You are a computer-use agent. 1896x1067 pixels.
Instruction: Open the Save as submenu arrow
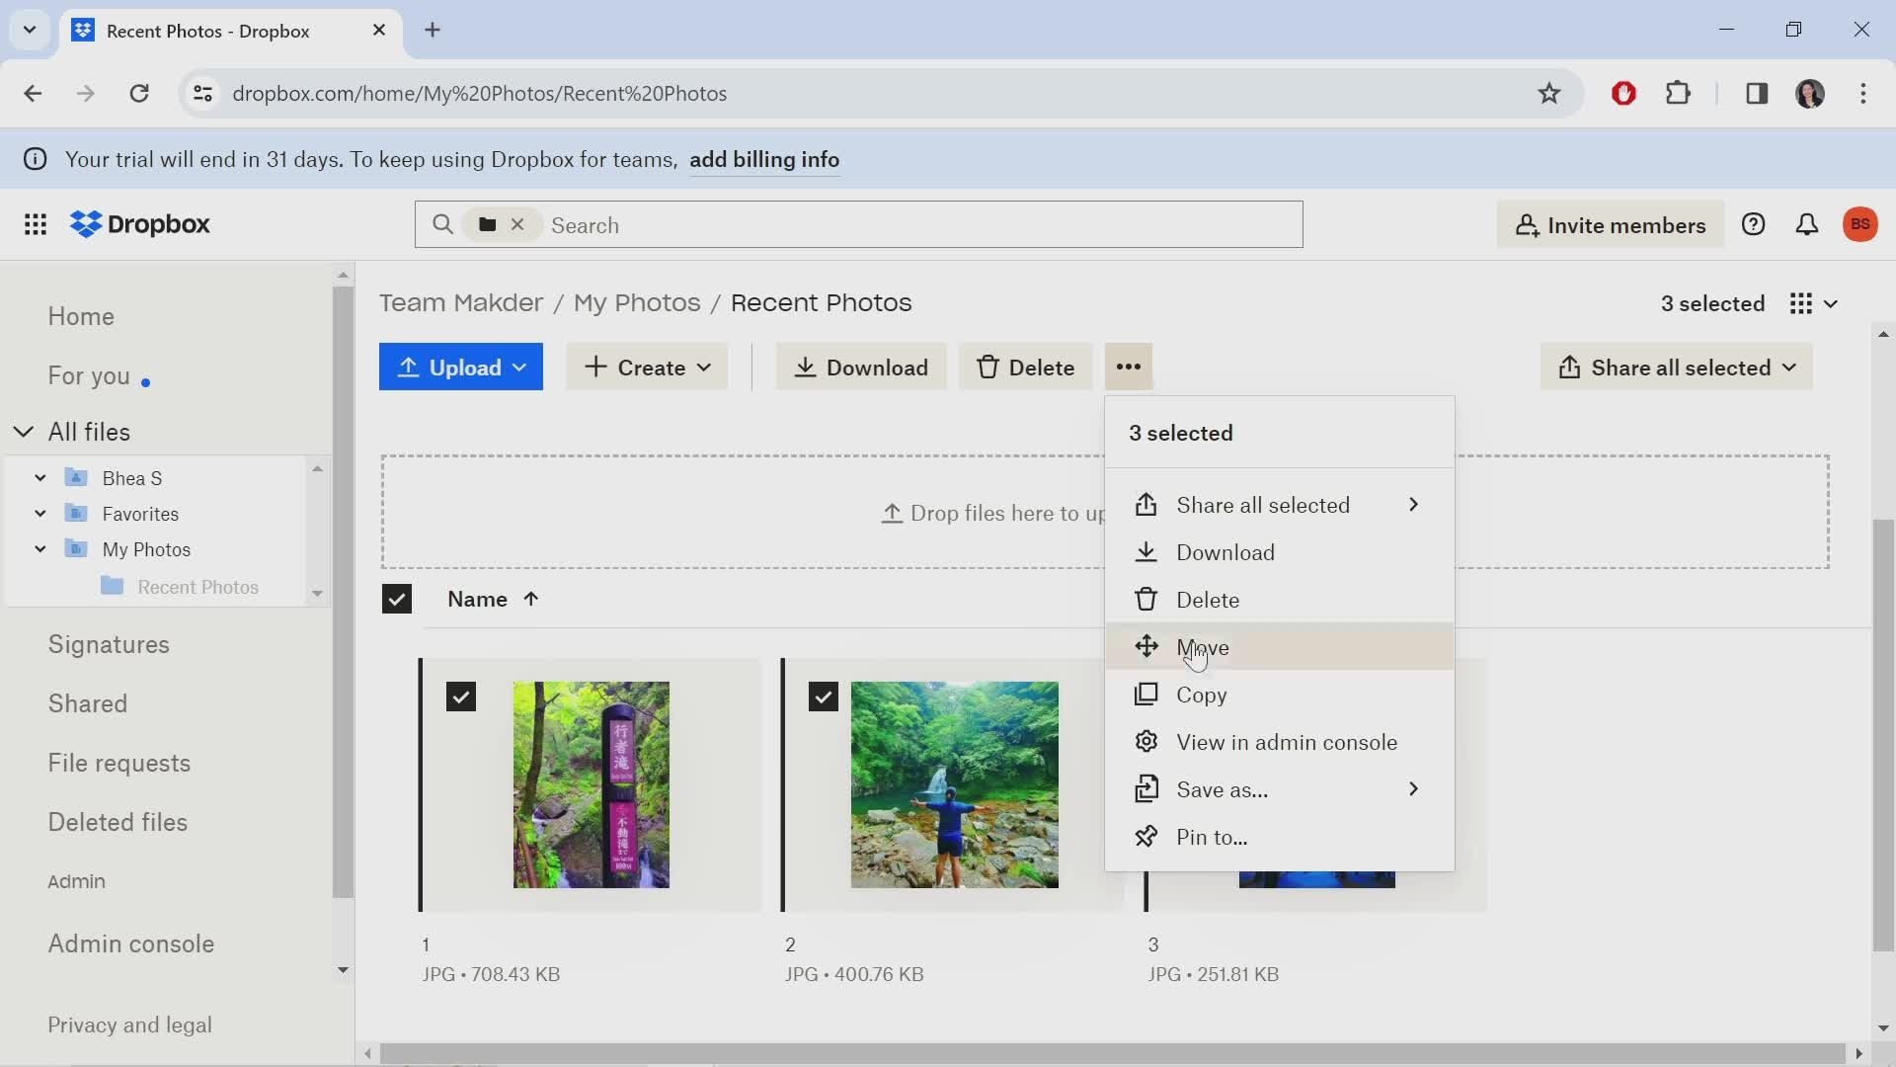click(x=1413, y=788)
